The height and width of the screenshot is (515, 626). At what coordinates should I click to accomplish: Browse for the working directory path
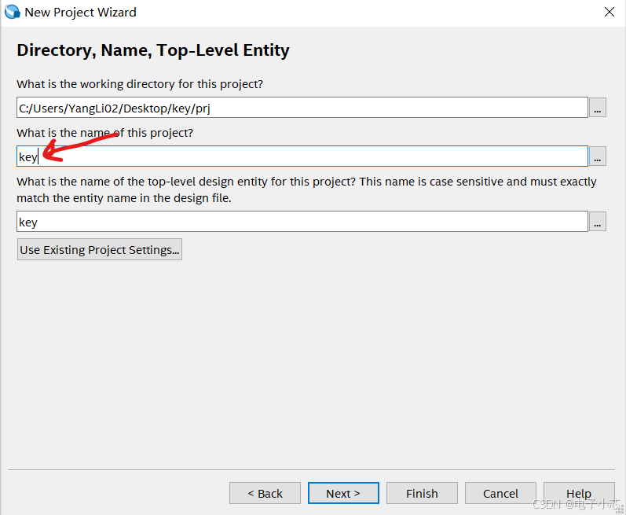[x=599, y=108]
